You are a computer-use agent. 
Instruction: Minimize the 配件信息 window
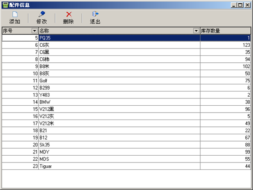point(234,5)
